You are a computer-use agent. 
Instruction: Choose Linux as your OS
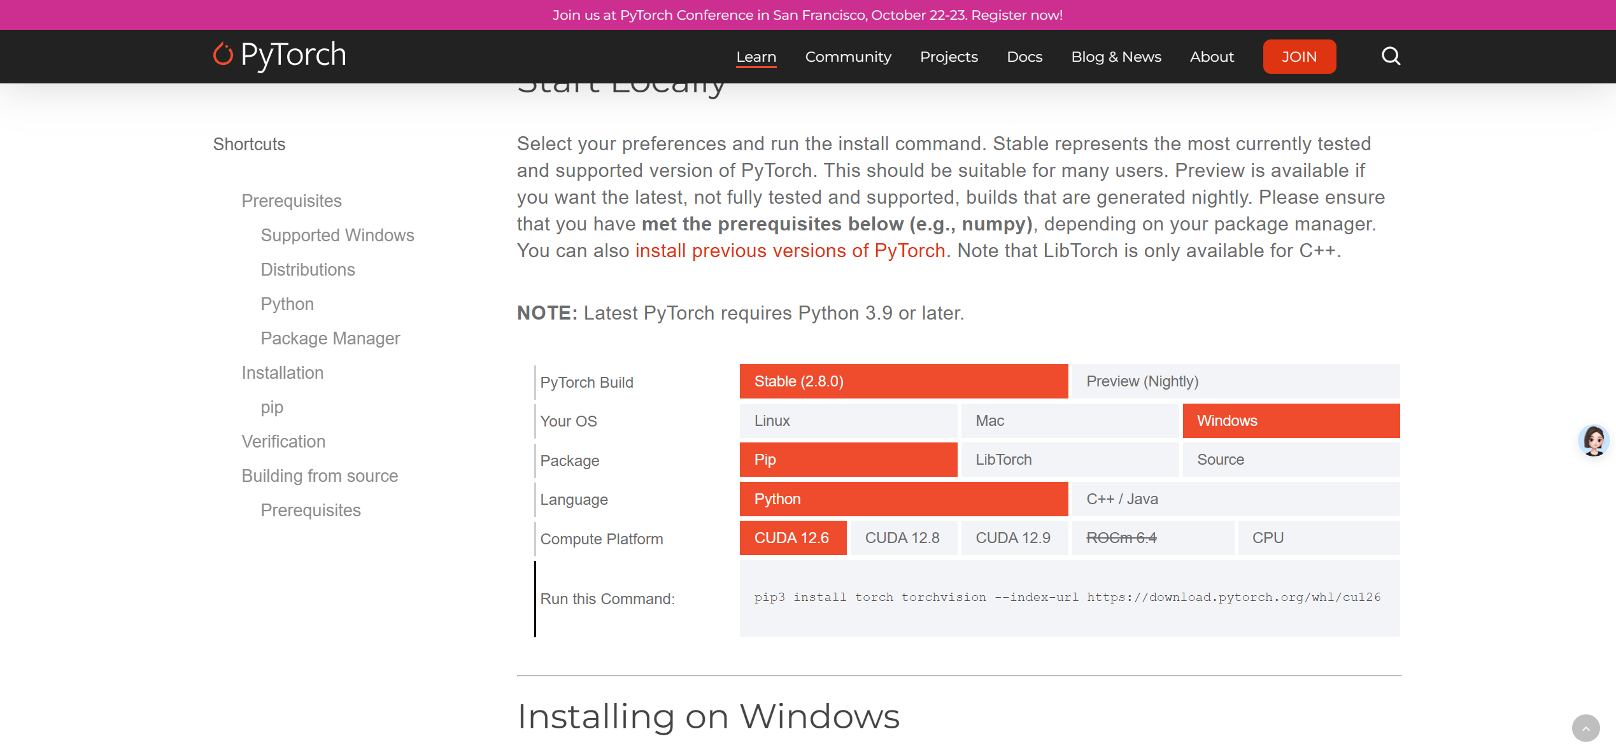click(848, 421)
